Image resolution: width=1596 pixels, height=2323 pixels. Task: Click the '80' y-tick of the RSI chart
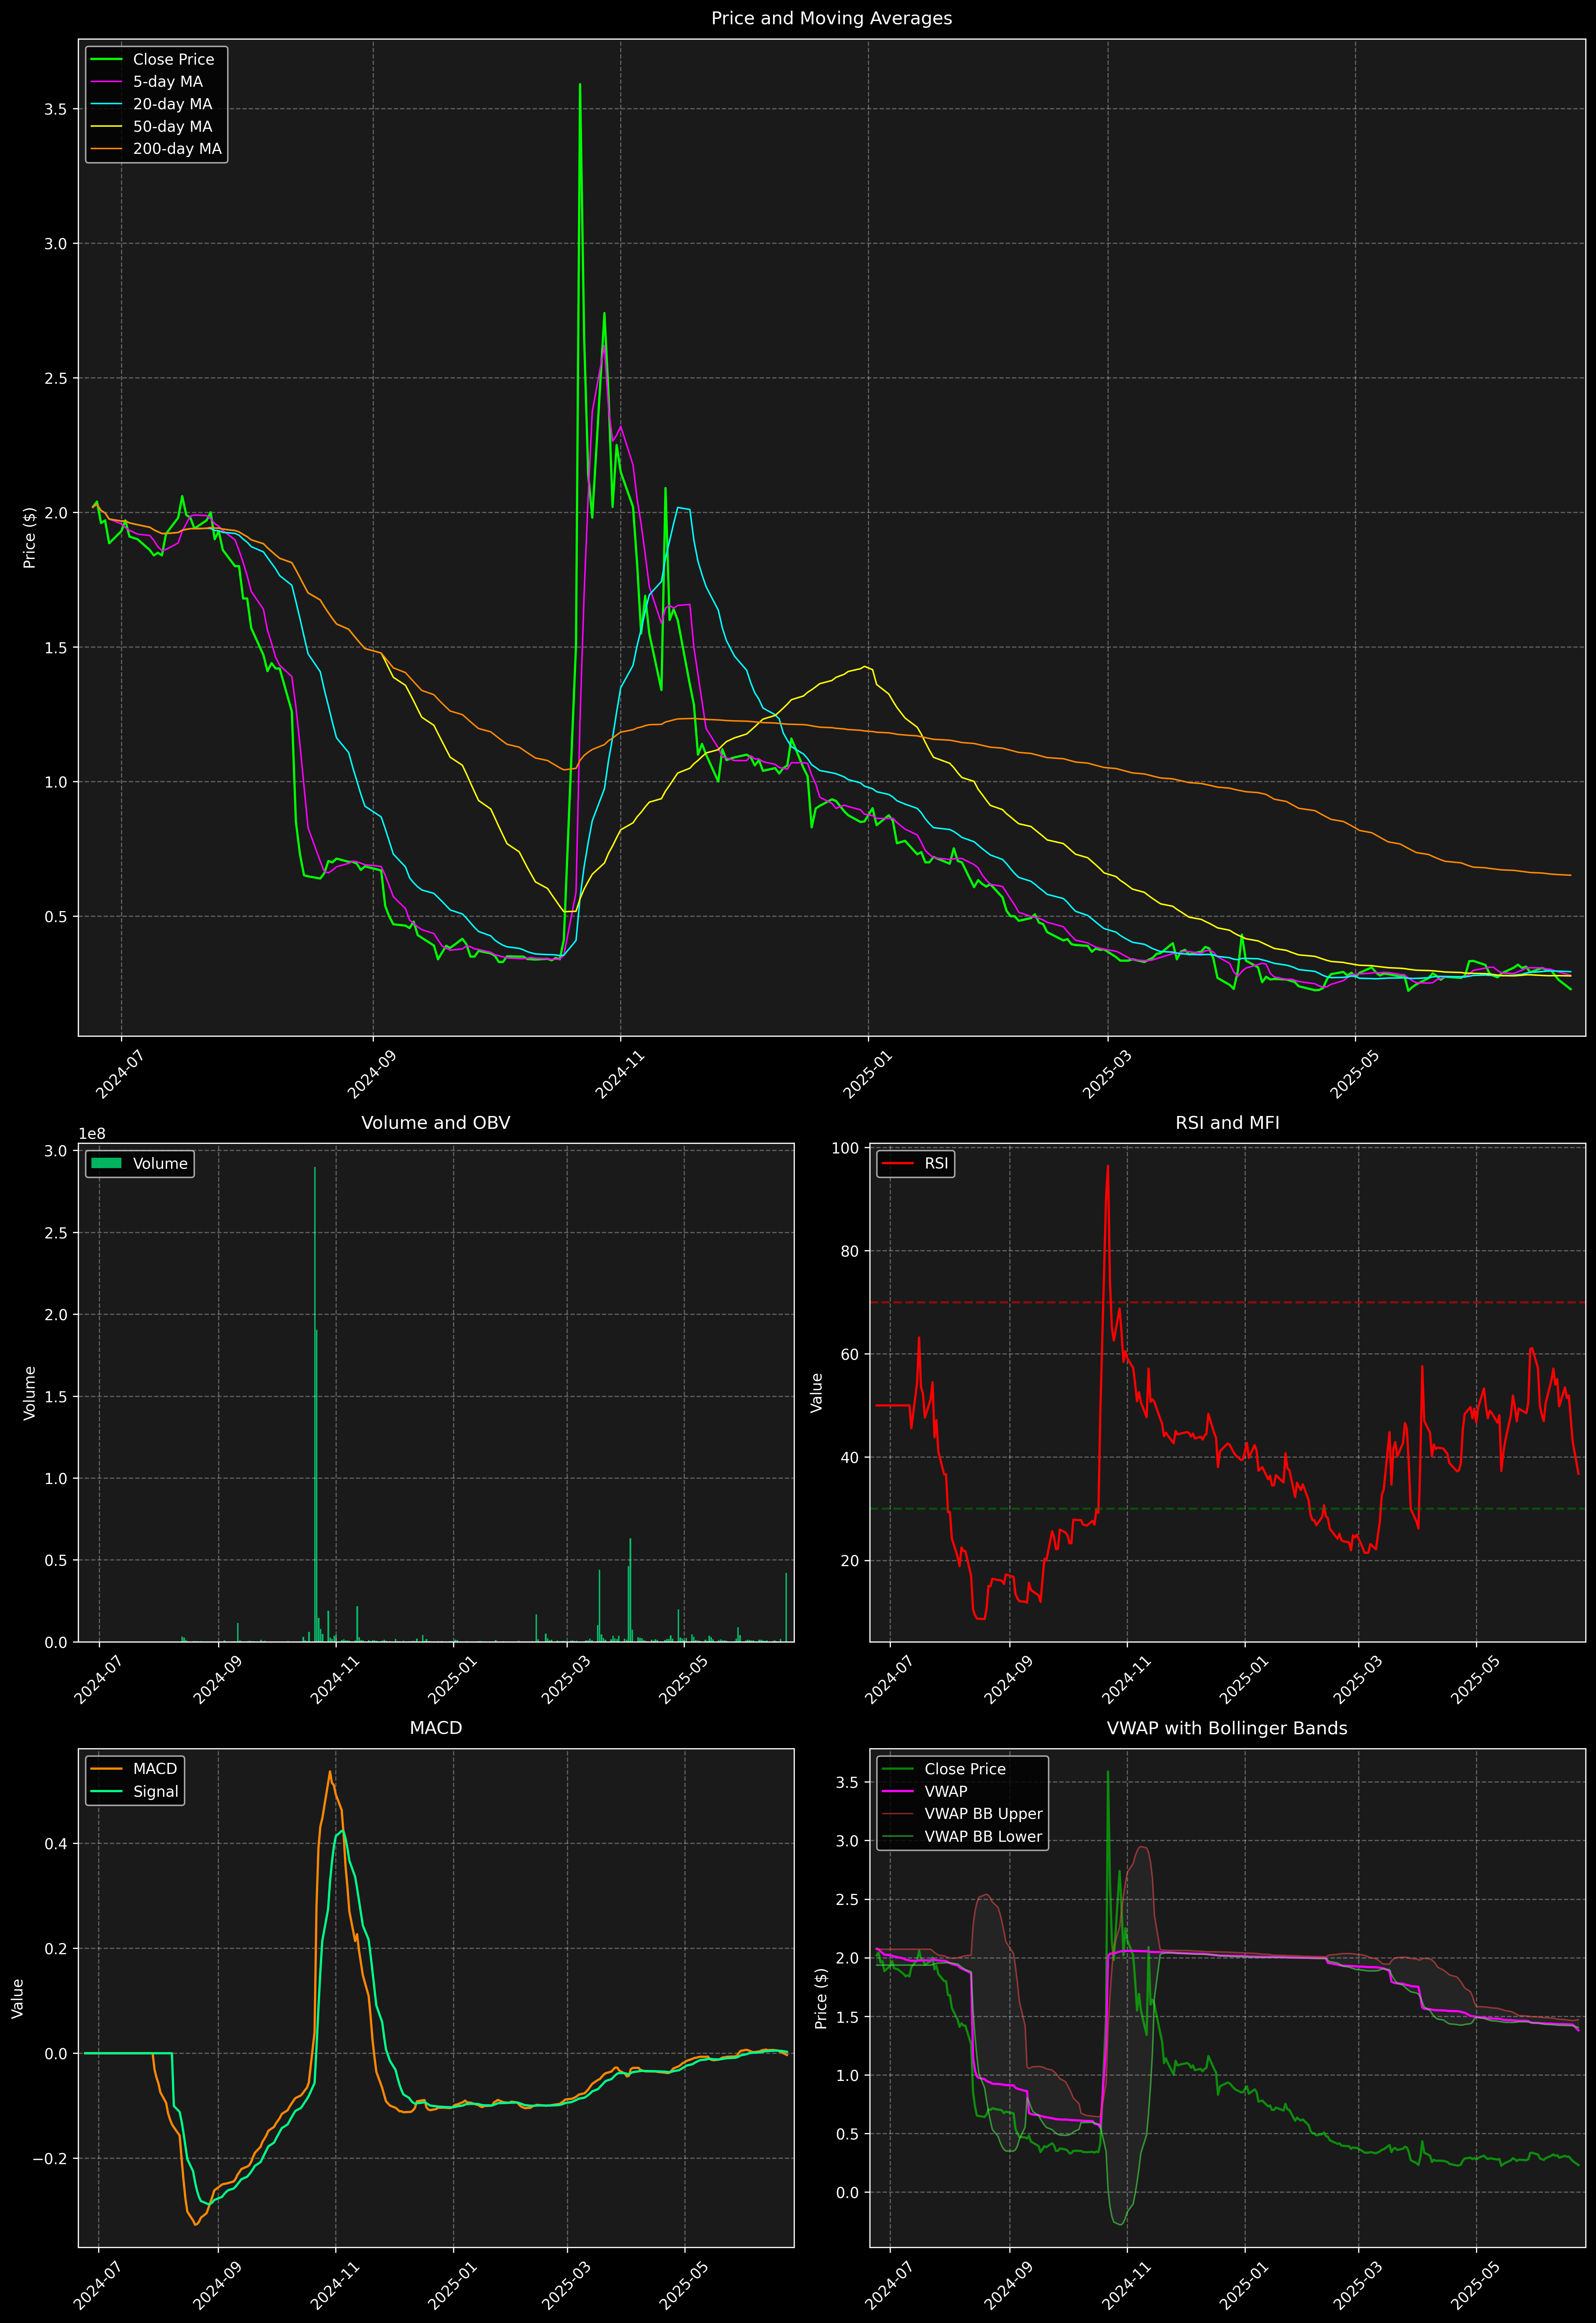tap(850, 1251)
